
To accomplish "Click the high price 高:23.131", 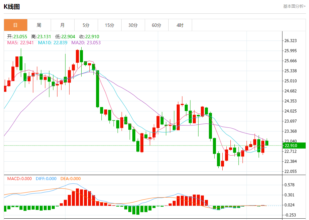I will click(41, 37).
